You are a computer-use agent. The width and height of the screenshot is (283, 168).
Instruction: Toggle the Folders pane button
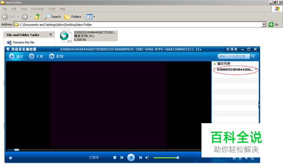click(73, 17)
